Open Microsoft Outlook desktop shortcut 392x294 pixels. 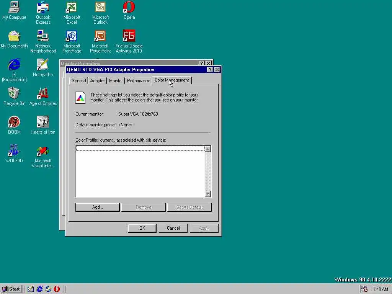click(x=100, y=13)
